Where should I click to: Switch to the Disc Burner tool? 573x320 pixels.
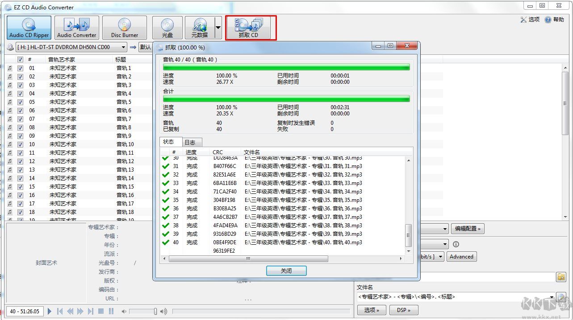point(124,27)
